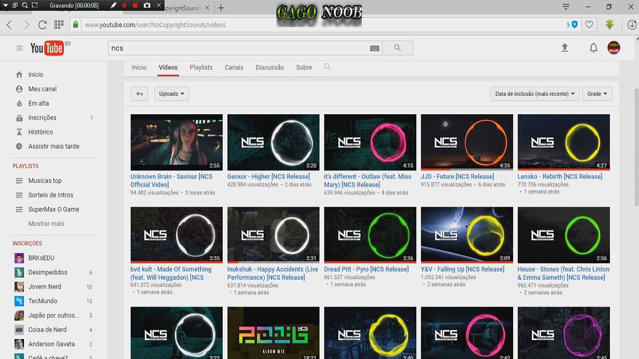Open the Unknown Brain - Saviour video thumbnail
Image resolution: width=639 pixels, height=359 pixels.
pyautogui.click(x=177, y=143)
